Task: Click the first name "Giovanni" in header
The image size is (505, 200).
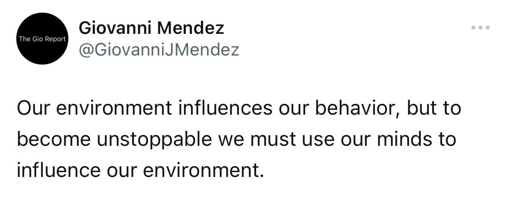Action: tap(117, 28)
